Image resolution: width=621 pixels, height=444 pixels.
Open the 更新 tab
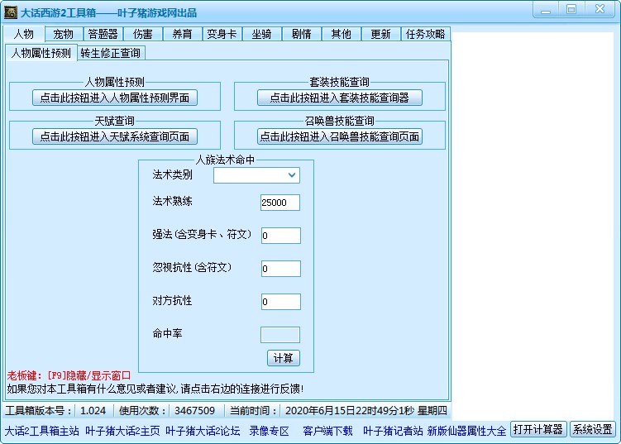(380, 34)
